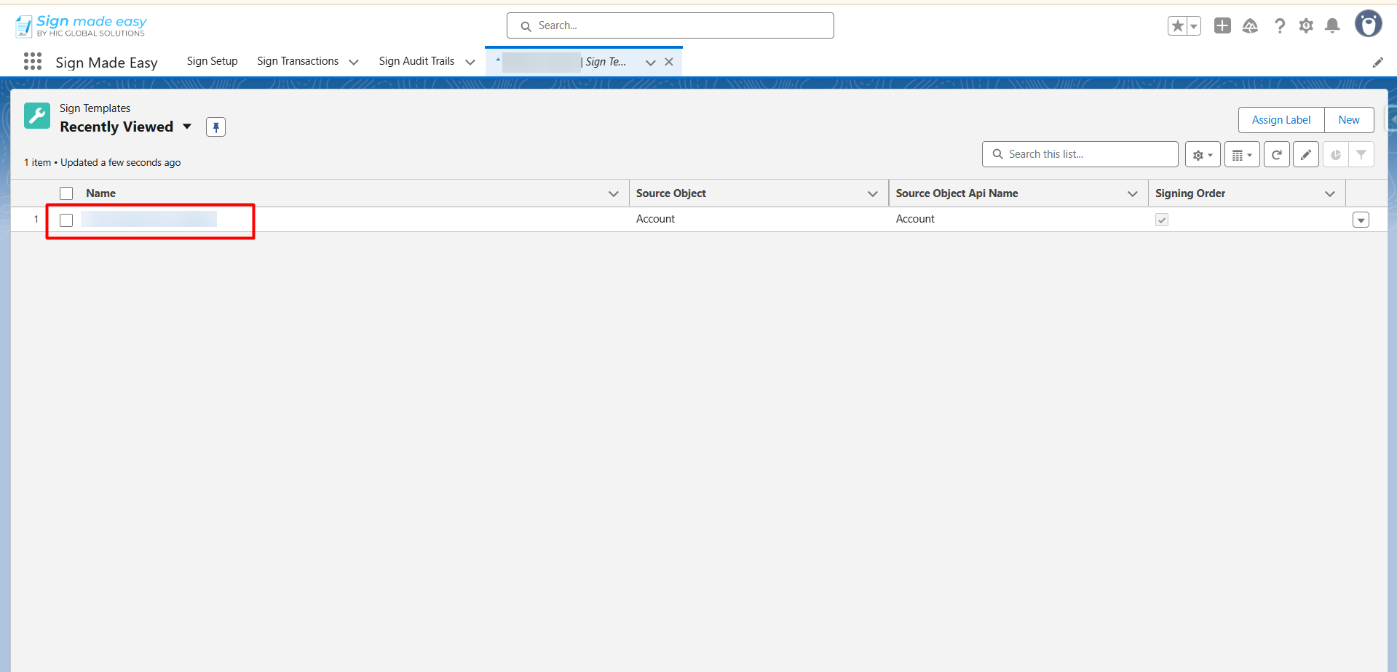Open the Source Object column actions chevron
Image resolution: width=1397 pixels, height=672 pixels.
pyautogui.click(x=873, y=193)
